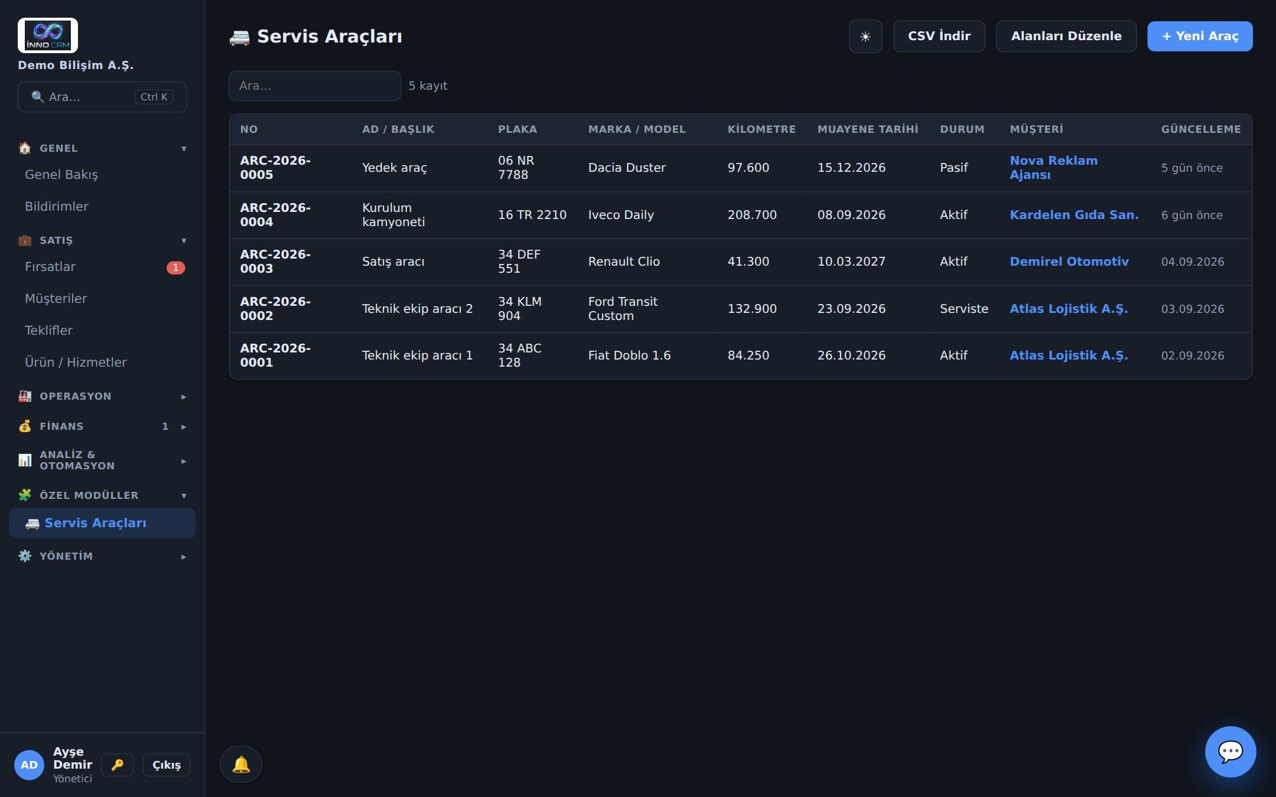
Task: Click the factory icon beside OPERASYON
Action: coord(25,396)
